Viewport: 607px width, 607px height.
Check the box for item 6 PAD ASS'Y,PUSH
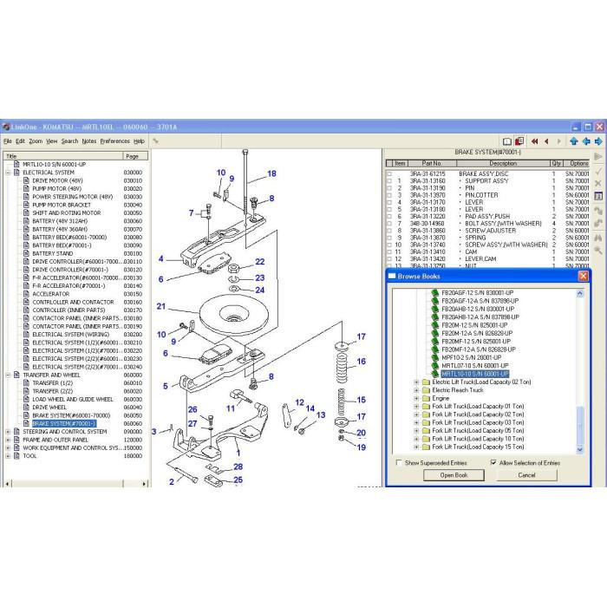point(389,217)
